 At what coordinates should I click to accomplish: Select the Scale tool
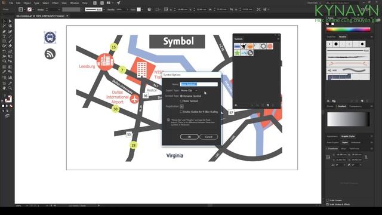tap(10, 51)
